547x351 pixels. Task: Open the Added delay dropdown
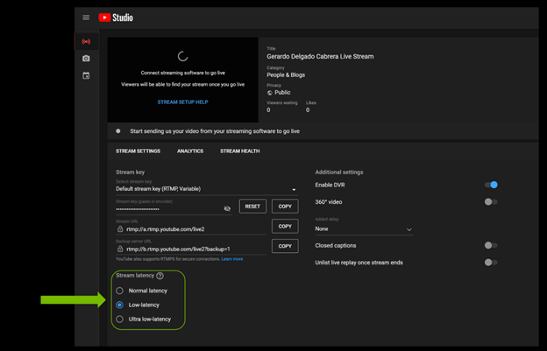[x=363, y=229]
